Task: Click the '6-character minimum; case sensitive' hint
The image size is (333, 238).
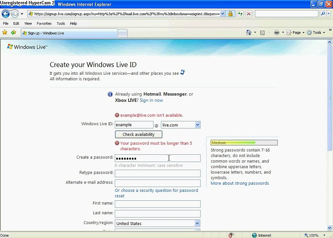Action: coord(149,165)
